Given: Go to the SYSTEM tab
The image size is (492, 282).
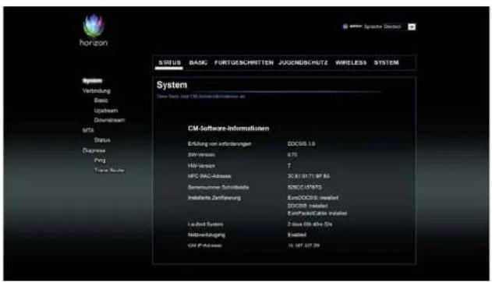Looking at the screenshot, I should (x=386, y=62).
